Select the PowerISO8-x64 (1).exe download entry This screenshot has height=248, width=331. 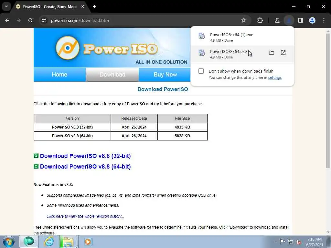pyautogui.click(x=242, y=37)
